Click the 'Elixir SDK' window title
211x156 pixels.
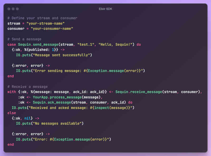105,9
